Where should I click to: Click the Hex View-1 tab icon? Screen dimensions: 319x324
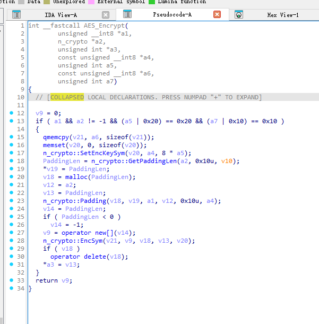239,15
